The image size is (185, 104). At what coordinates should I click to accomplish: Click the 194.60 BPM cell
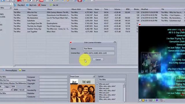coord(127,18)
